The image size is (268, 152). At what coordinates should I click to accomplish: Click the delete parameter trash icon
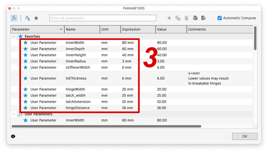coord(186,18)
